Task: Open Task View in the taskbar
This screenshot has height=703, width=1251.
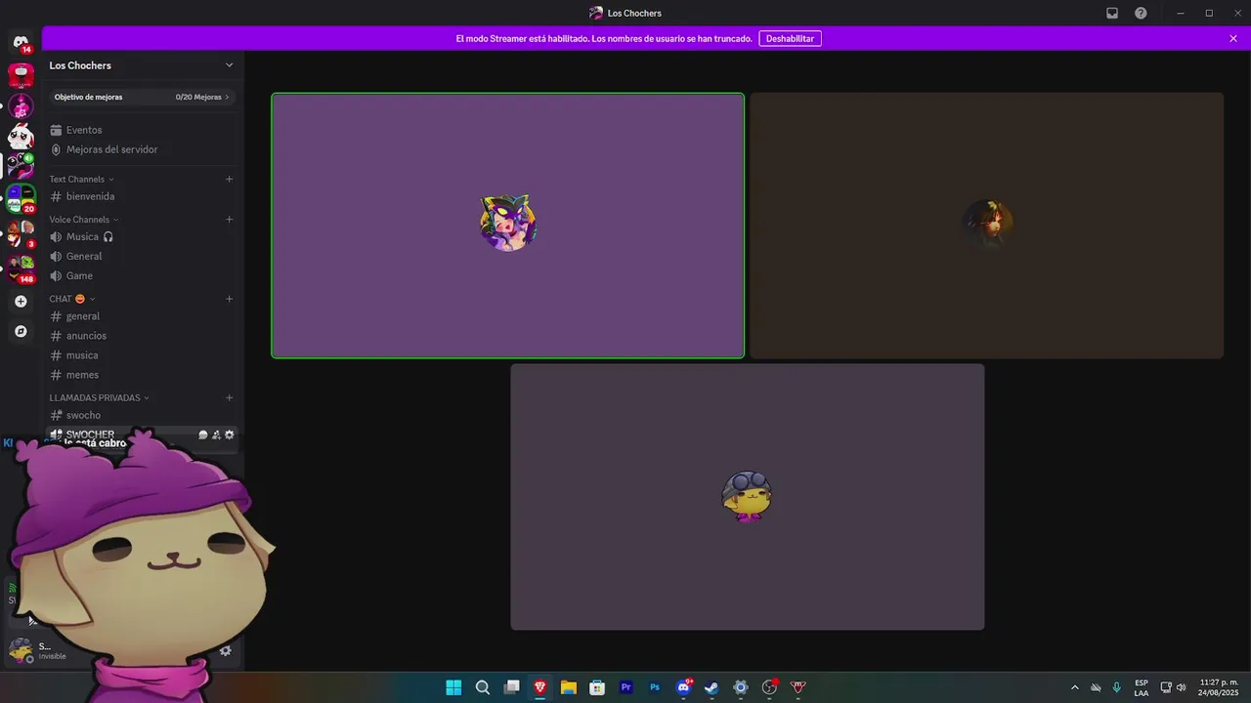Action: [511, 687]
